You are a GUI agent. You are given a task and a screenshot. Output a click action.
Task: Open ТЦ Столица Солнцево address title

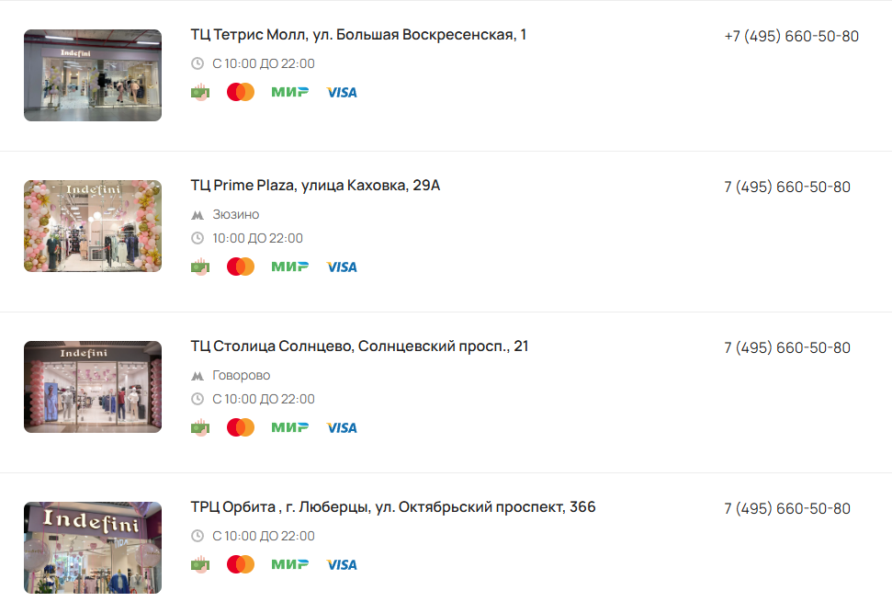click(x=359, y=346)
